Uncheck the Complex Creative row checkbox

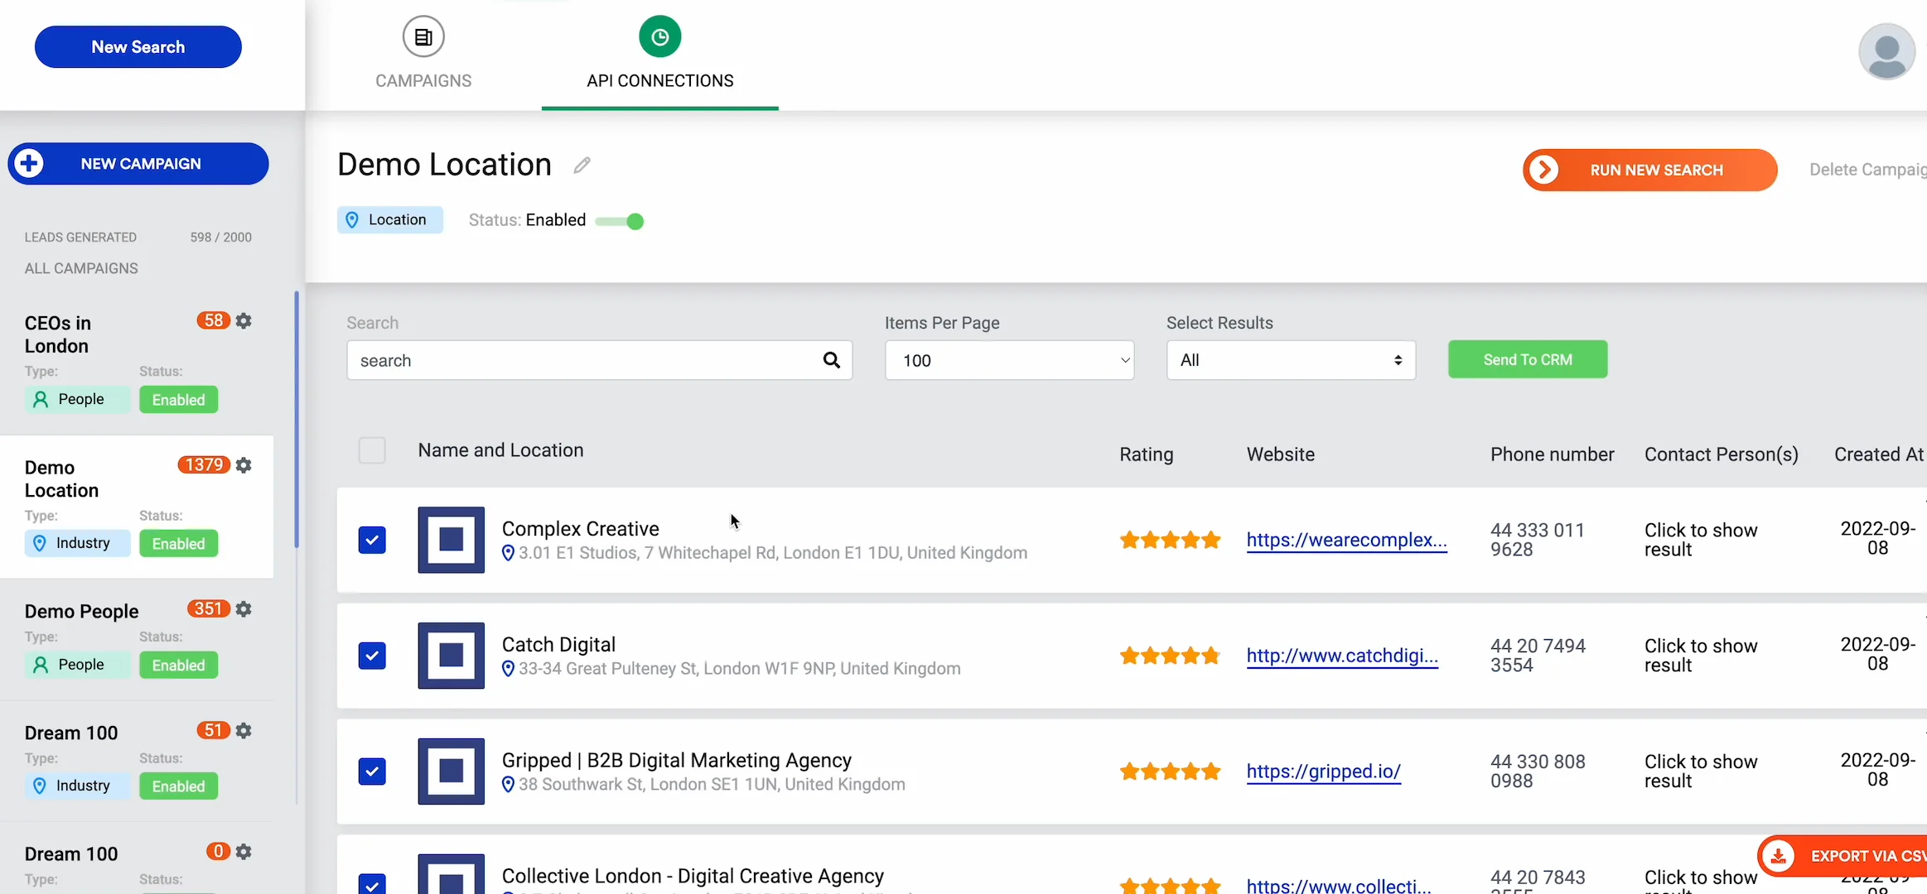click(x=373, y=540)
